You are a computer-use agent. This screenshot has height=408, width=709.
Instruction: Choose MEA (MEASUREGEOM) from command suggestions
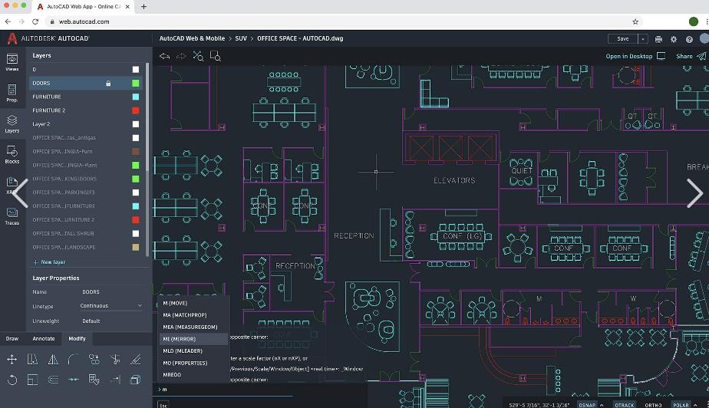pos(193,327)
